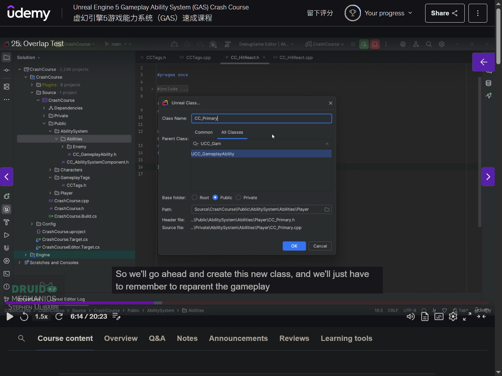Open Commit tool window icon
The height and width of the screenshot is (376, 502).
point(7,70)
